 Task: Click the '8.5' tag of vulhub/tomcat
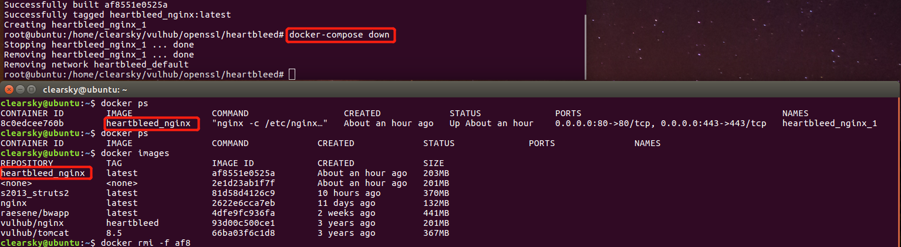click(114, 233)
